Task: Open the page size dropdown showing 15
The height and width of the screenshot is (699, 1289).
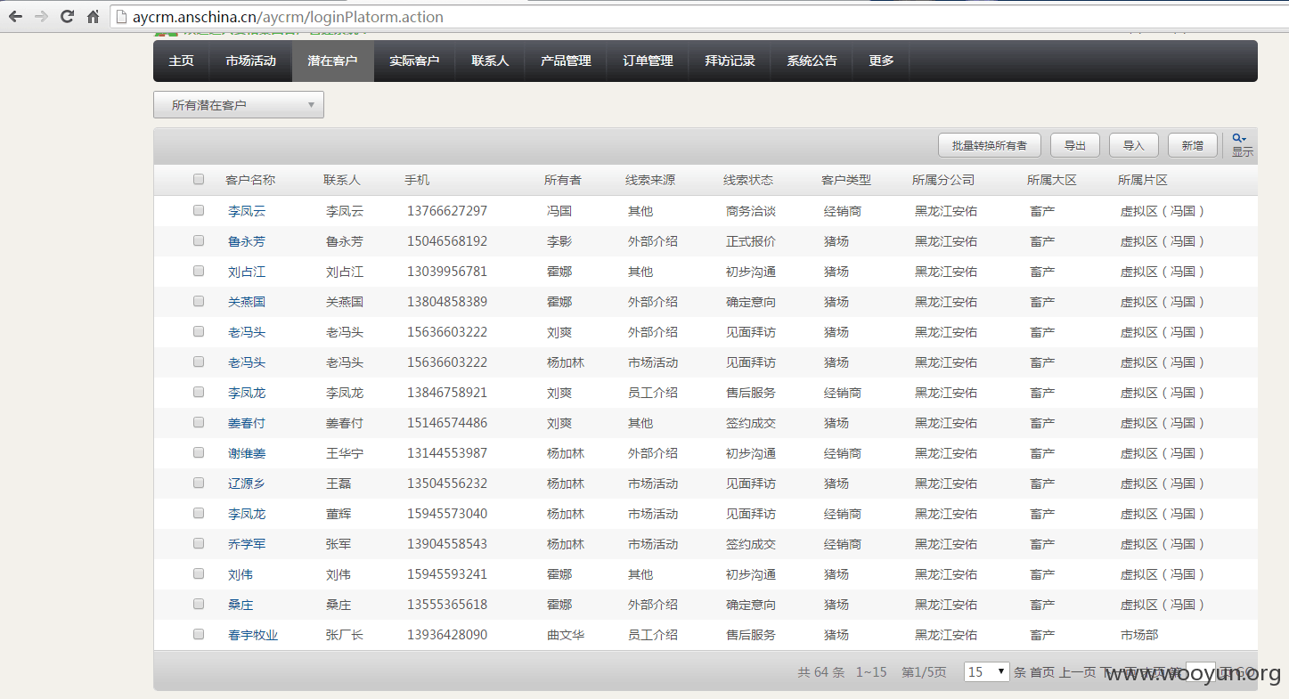Action: pos(986,672)
